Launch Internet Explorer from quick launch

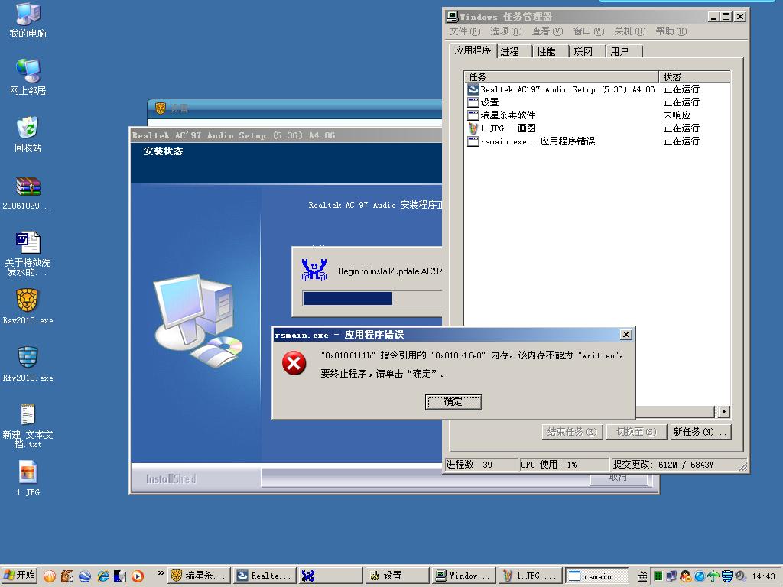pyautogui.click(x=103, y=576)
